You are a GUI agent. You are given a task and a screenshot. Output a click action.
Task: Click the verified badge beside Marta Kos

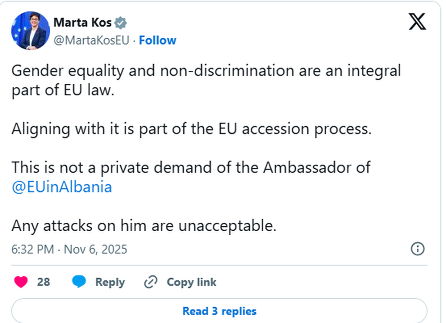120,22
